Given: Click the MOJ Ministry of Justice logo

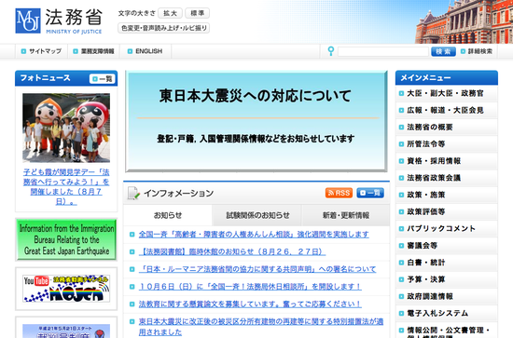Looking at the screenshot, I should 59,20.
